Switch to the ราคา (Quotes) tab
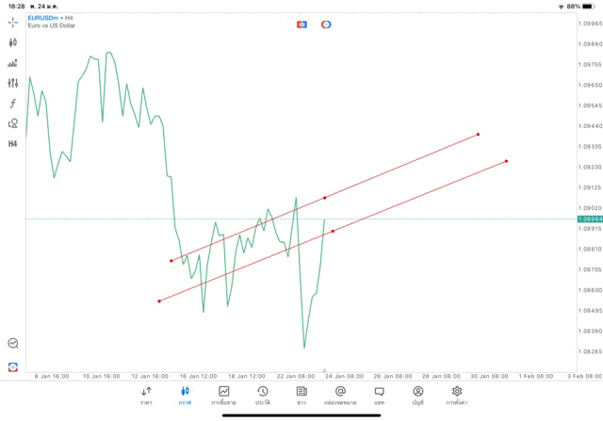This screenshot has width=603, height=421. (146, 395)
